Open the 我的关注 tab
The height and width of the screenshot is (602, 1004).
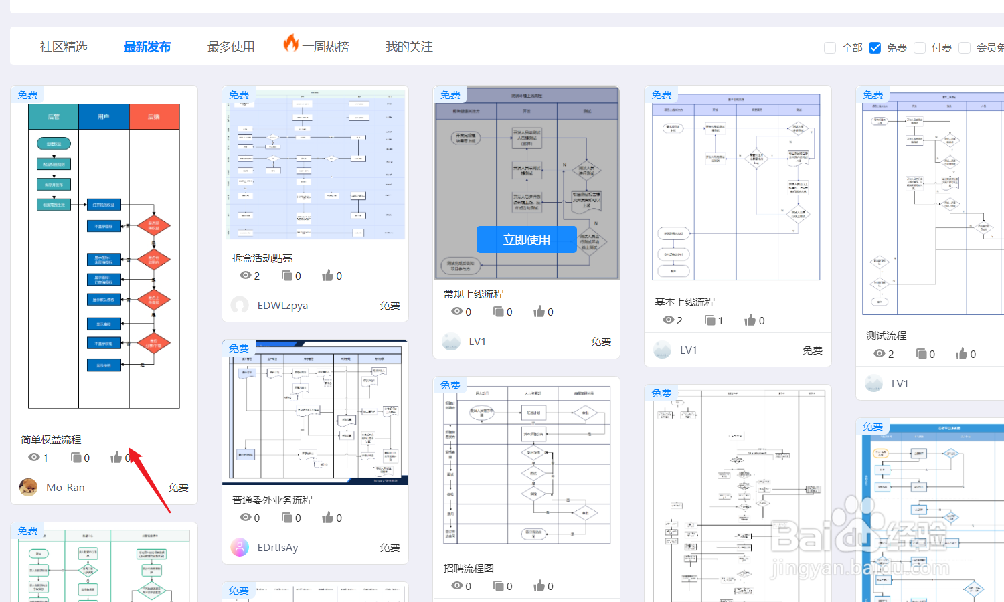click(409, 46)
